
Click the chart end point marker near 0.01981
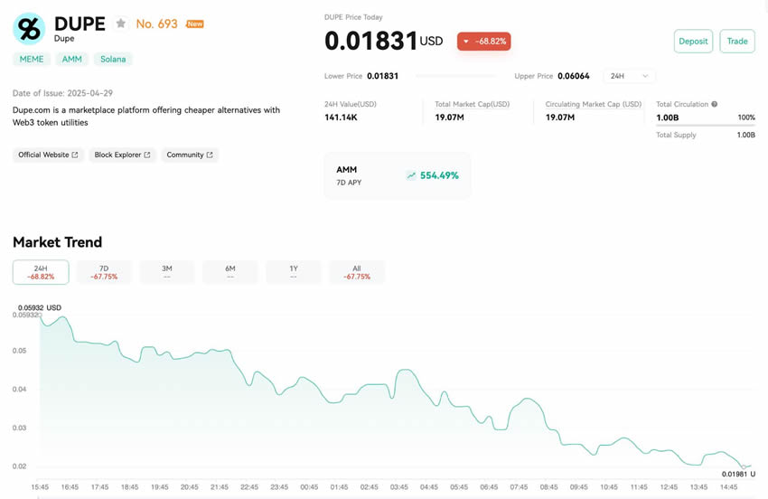click(x=744, y=466)
